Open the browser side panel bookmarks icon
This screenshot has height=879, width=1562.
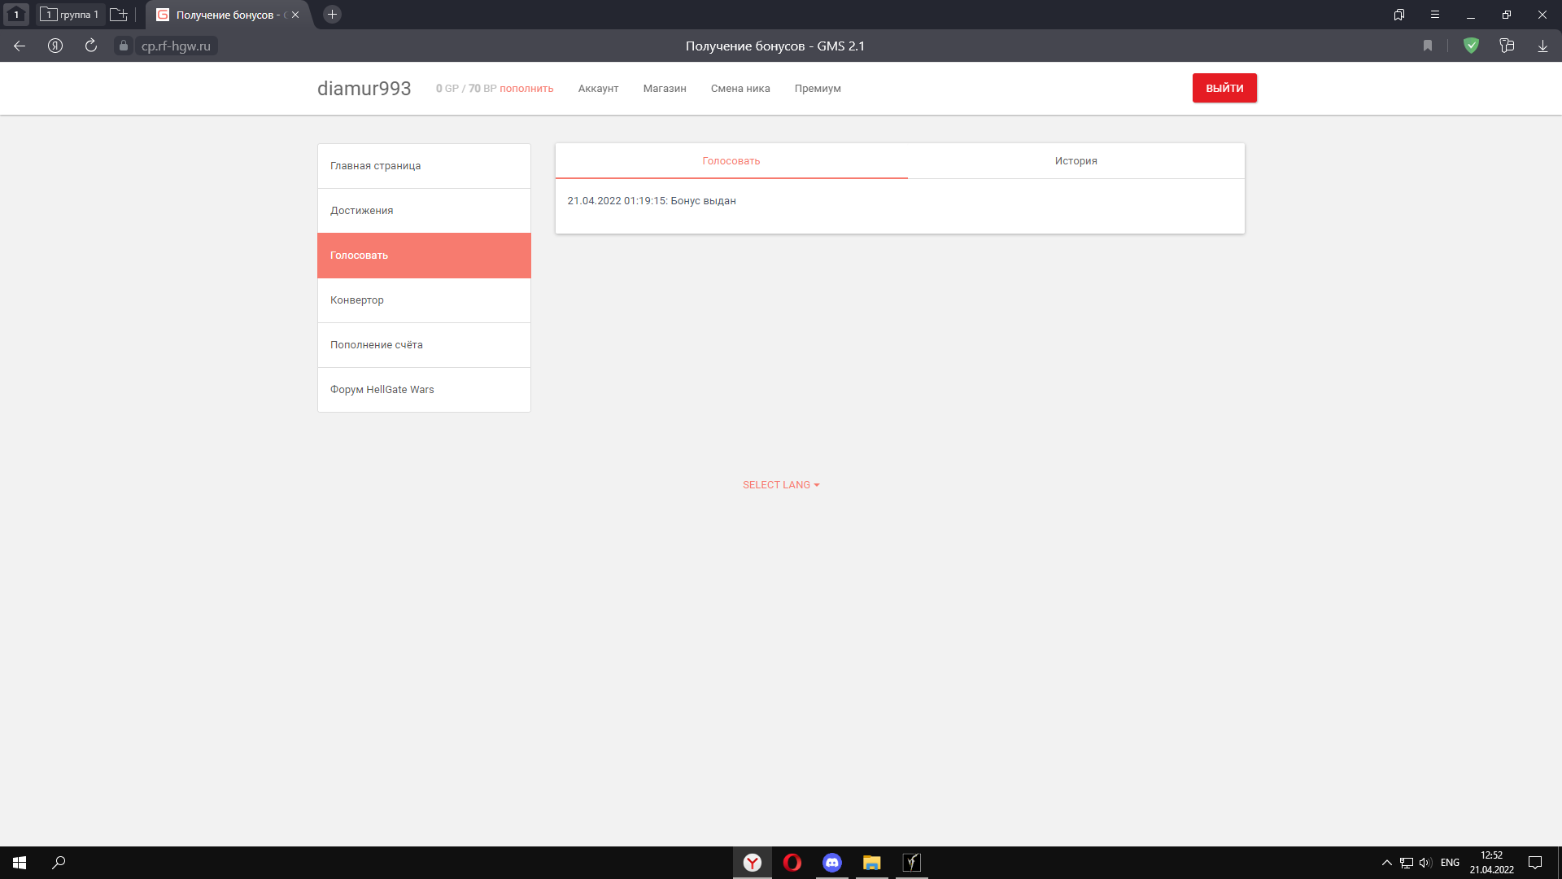[x=1399, y=15]
